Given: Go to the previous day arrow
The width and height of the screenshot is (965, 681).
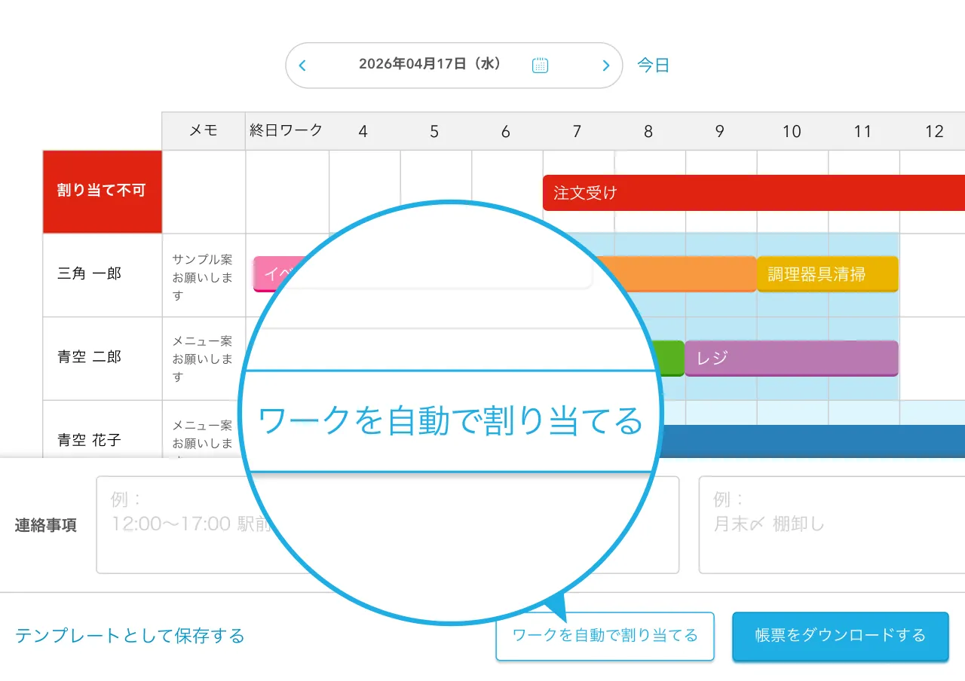Looking at the screenshot, I should [x=302, y=66].
